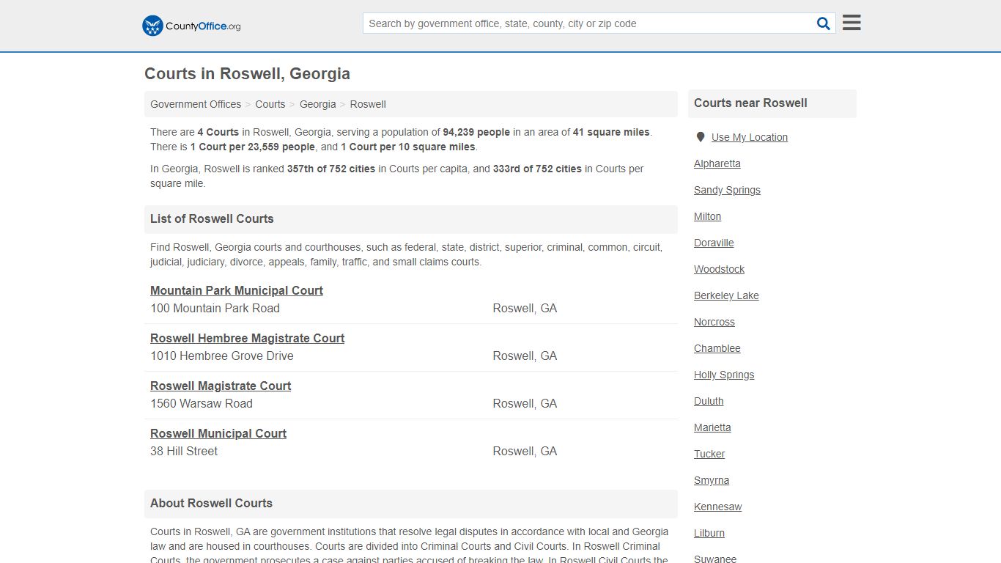Click address 100 Mountain Park Road
Screen dimensions: 1001x563
215,308
